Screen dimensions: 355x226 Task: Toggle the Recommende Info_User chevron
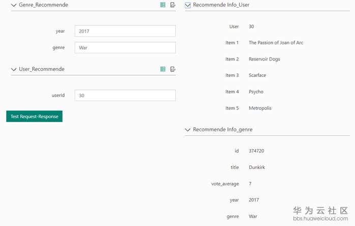(188, 5)
